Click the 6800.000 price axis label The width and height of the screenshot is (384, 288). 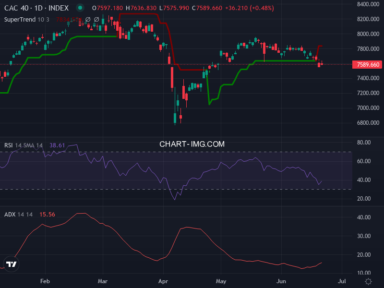(368, 123)
